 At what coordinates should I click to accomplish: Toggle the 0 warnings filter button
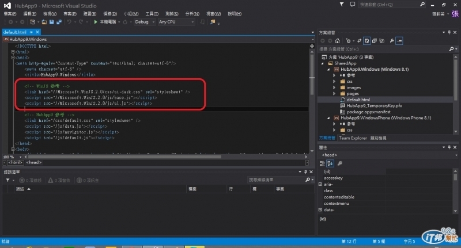point(59,180)
